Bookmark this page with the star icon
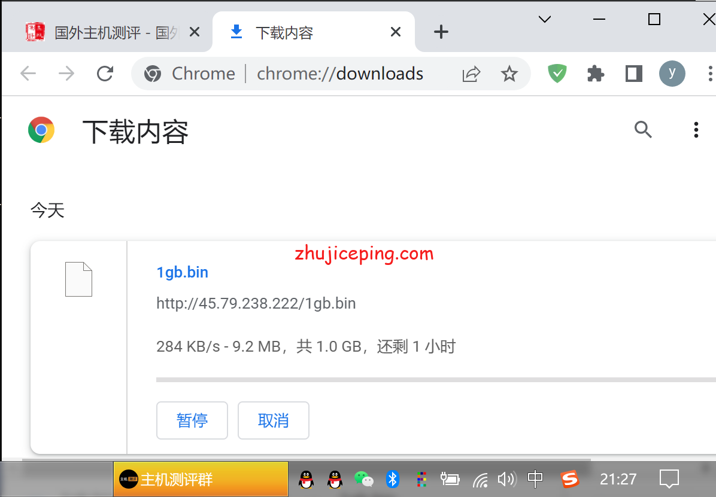The height and width of the screenshot is (497, 716). (509, 74)
